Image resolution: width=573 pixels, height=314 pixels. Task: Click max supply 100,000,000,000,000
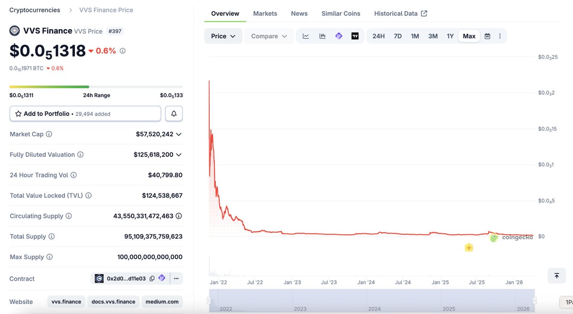[150, 257]
